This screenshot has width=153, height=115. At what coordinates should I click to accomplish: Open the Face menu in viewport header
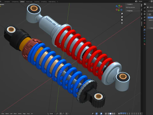pyautogui.click(x=28, y=114)
